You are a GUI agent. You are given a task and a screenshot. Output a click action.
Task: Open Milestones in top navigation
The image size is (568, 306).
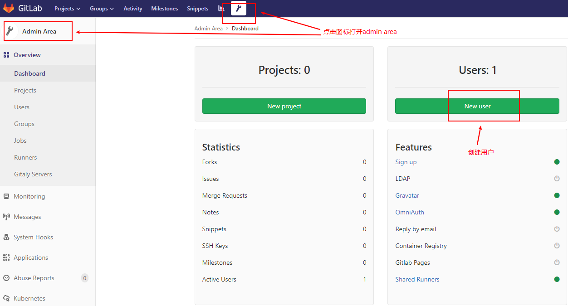pos(165,9)
